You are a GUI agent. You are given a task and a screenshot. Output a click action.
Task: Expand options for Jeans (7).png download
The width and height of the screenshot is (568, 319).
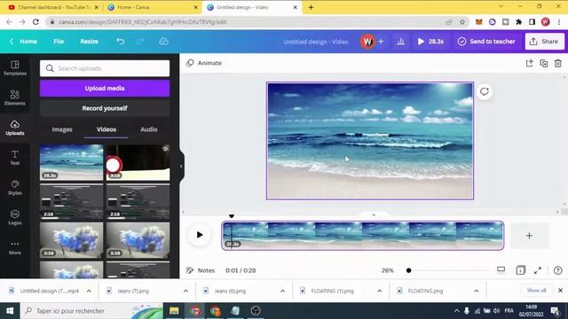[185, 291]
